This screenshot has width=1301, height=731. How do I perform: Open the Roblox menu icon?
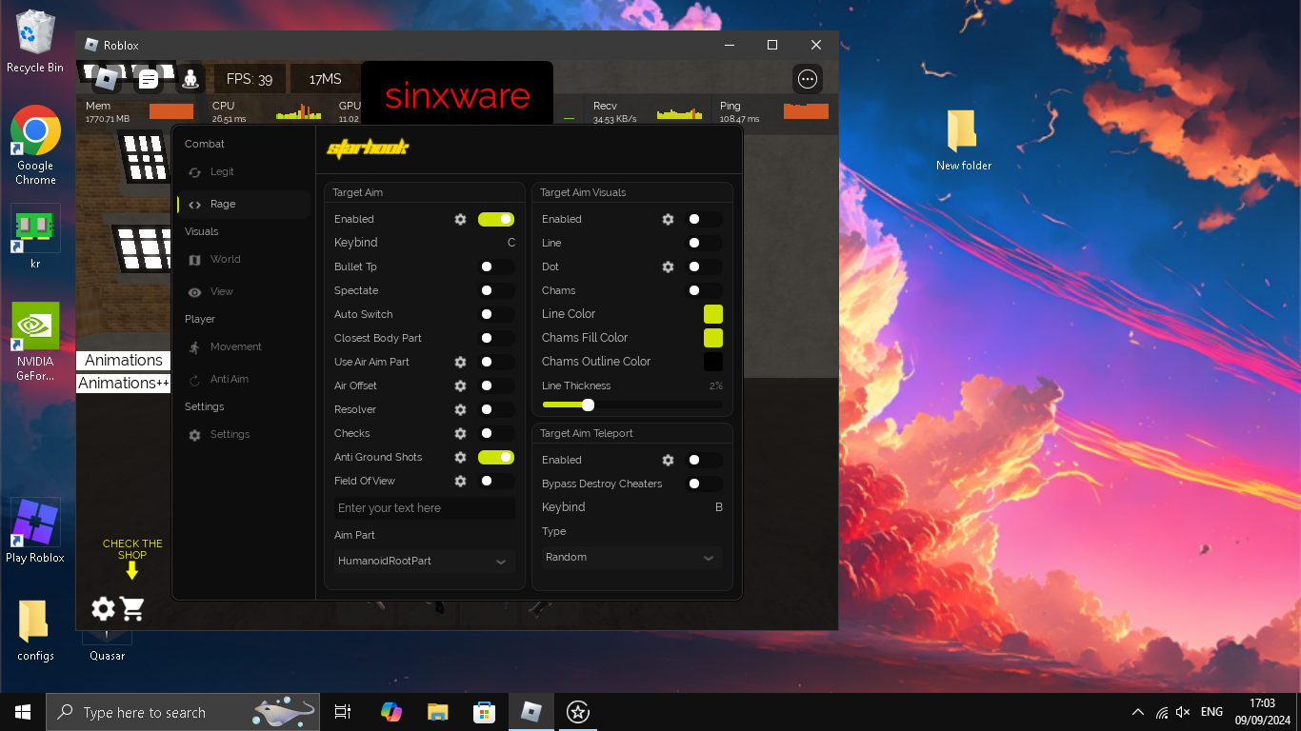click(106, 79)
